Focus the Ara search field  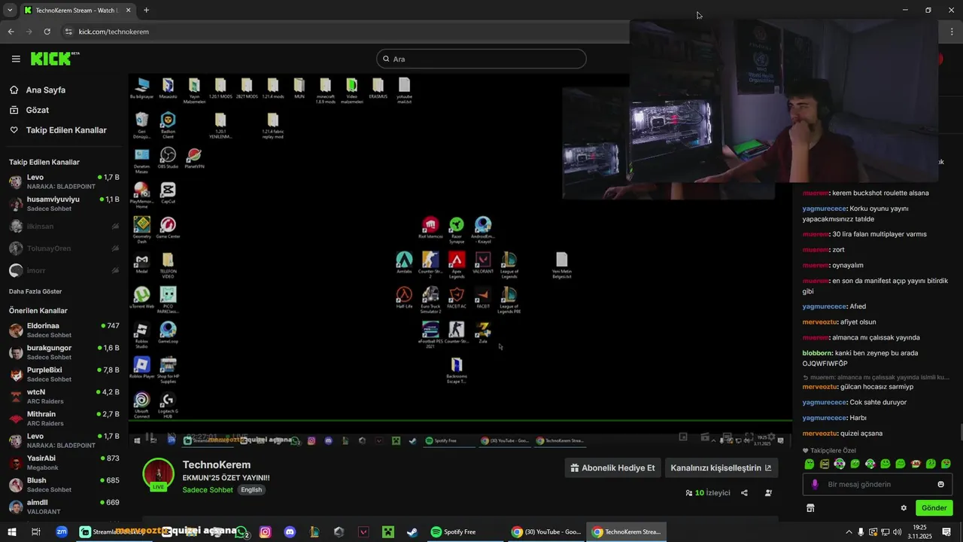[481, 59]
